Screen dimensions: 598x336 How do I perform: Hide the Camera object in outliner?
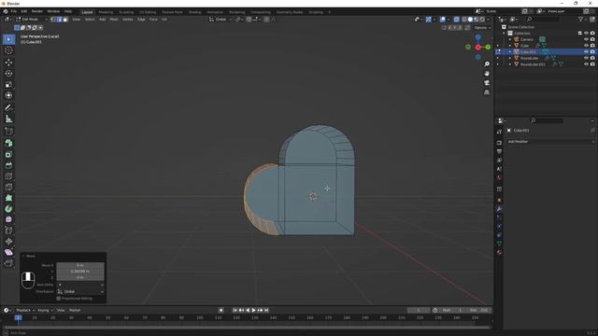586,39
